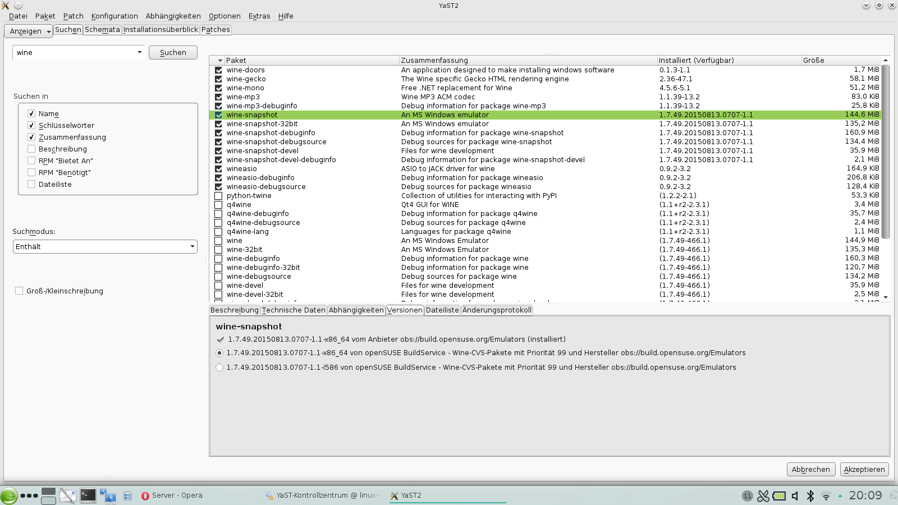Enable Groß-/Kleinschreibung checkbox
This screenshot has width=898, height=505.
19,291
